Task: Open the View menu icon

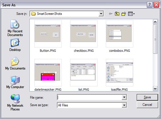Action: (x=130, y=14)
